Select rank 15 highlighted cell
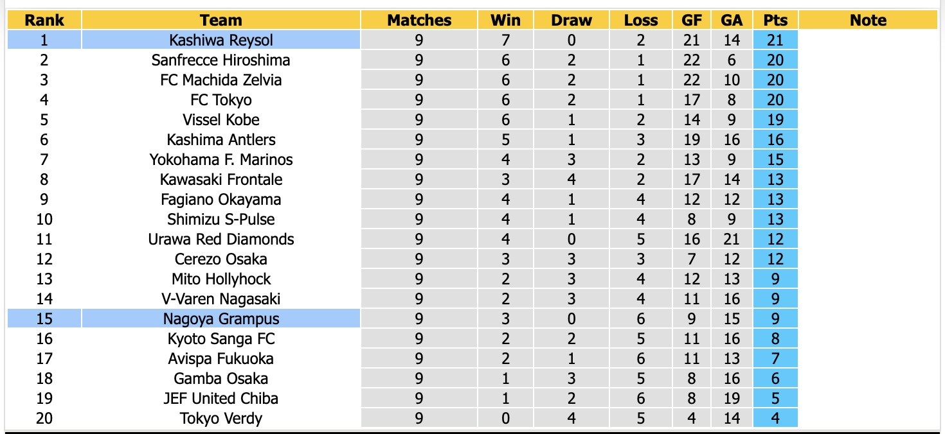This screenshot has height=434, width=945. [x=44, y=318]
